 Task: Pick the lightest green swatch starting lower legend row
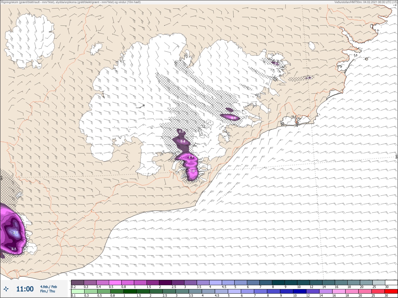(x=77, y=291)
